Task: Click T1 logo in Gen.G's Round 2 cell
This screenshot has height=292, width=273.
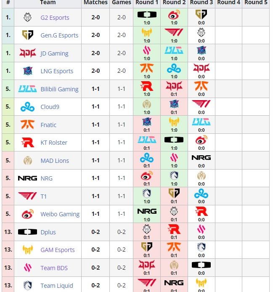Action: 174,32
